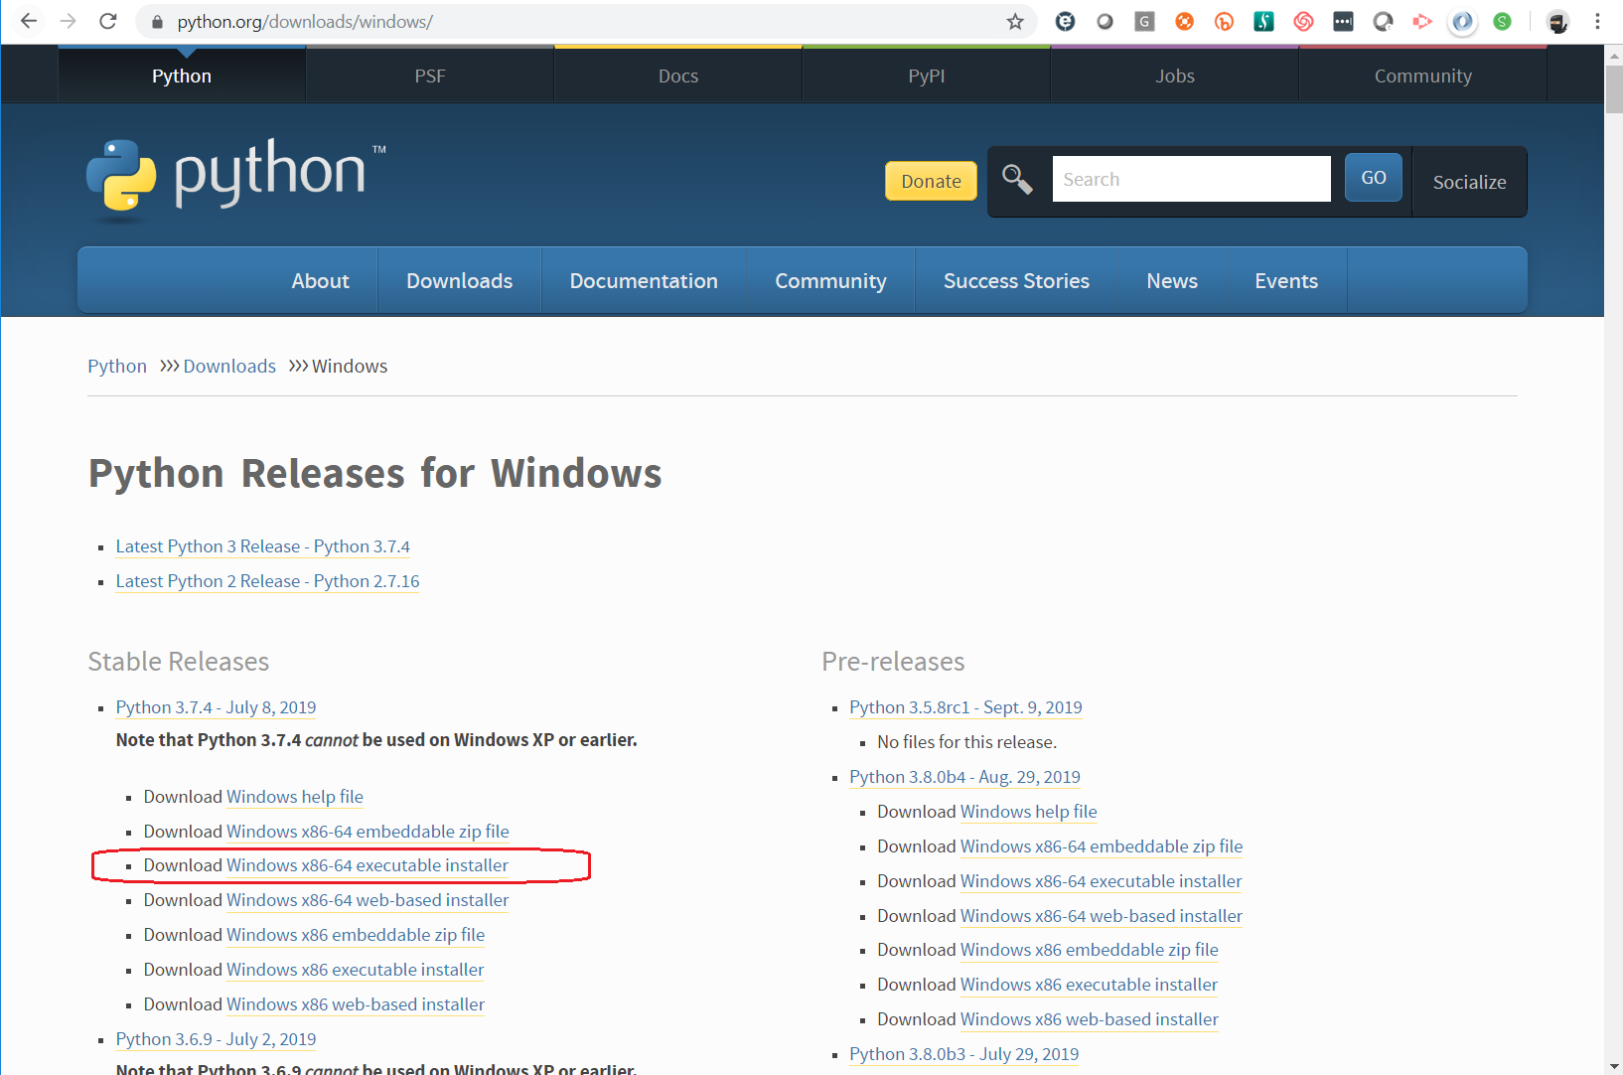Open the Community item in blue navbar
This screenshot has width=1623, height=1075.
click(x=830, y=281)
